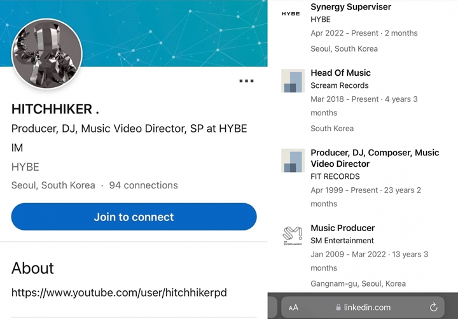Select the Scream Records company name
Screen dimensions: 458x319
coord(340,85)
